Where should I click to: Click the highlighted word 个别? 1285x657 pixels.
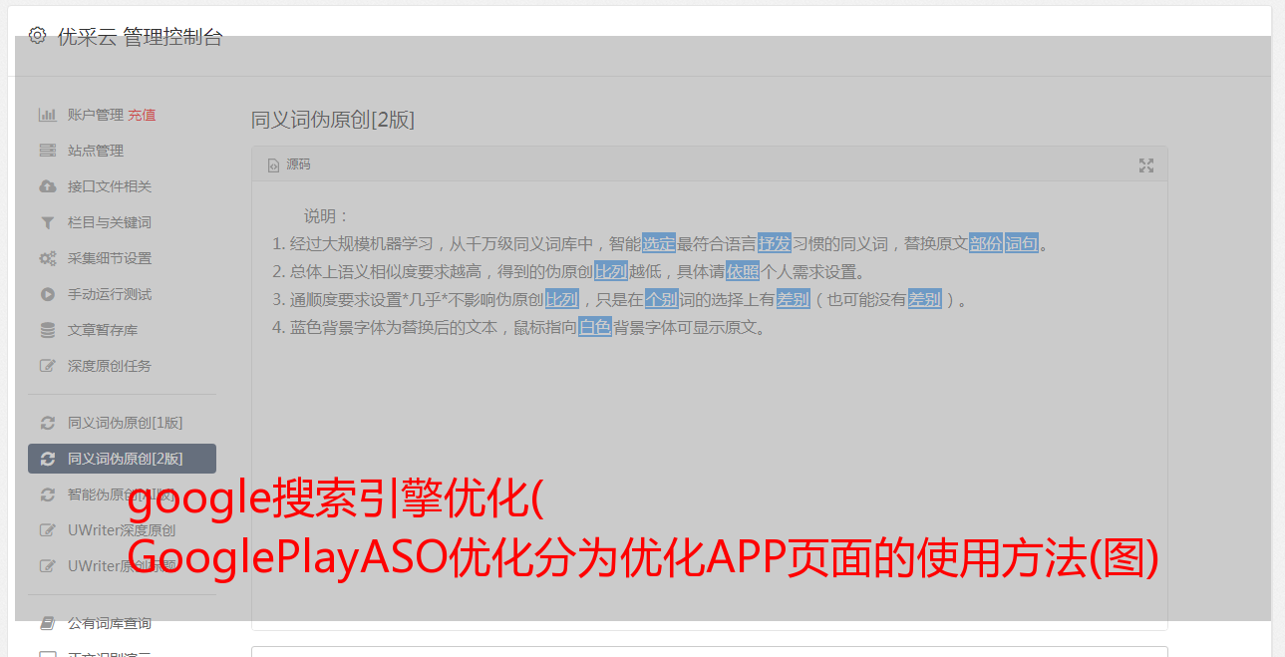(662, 299)
